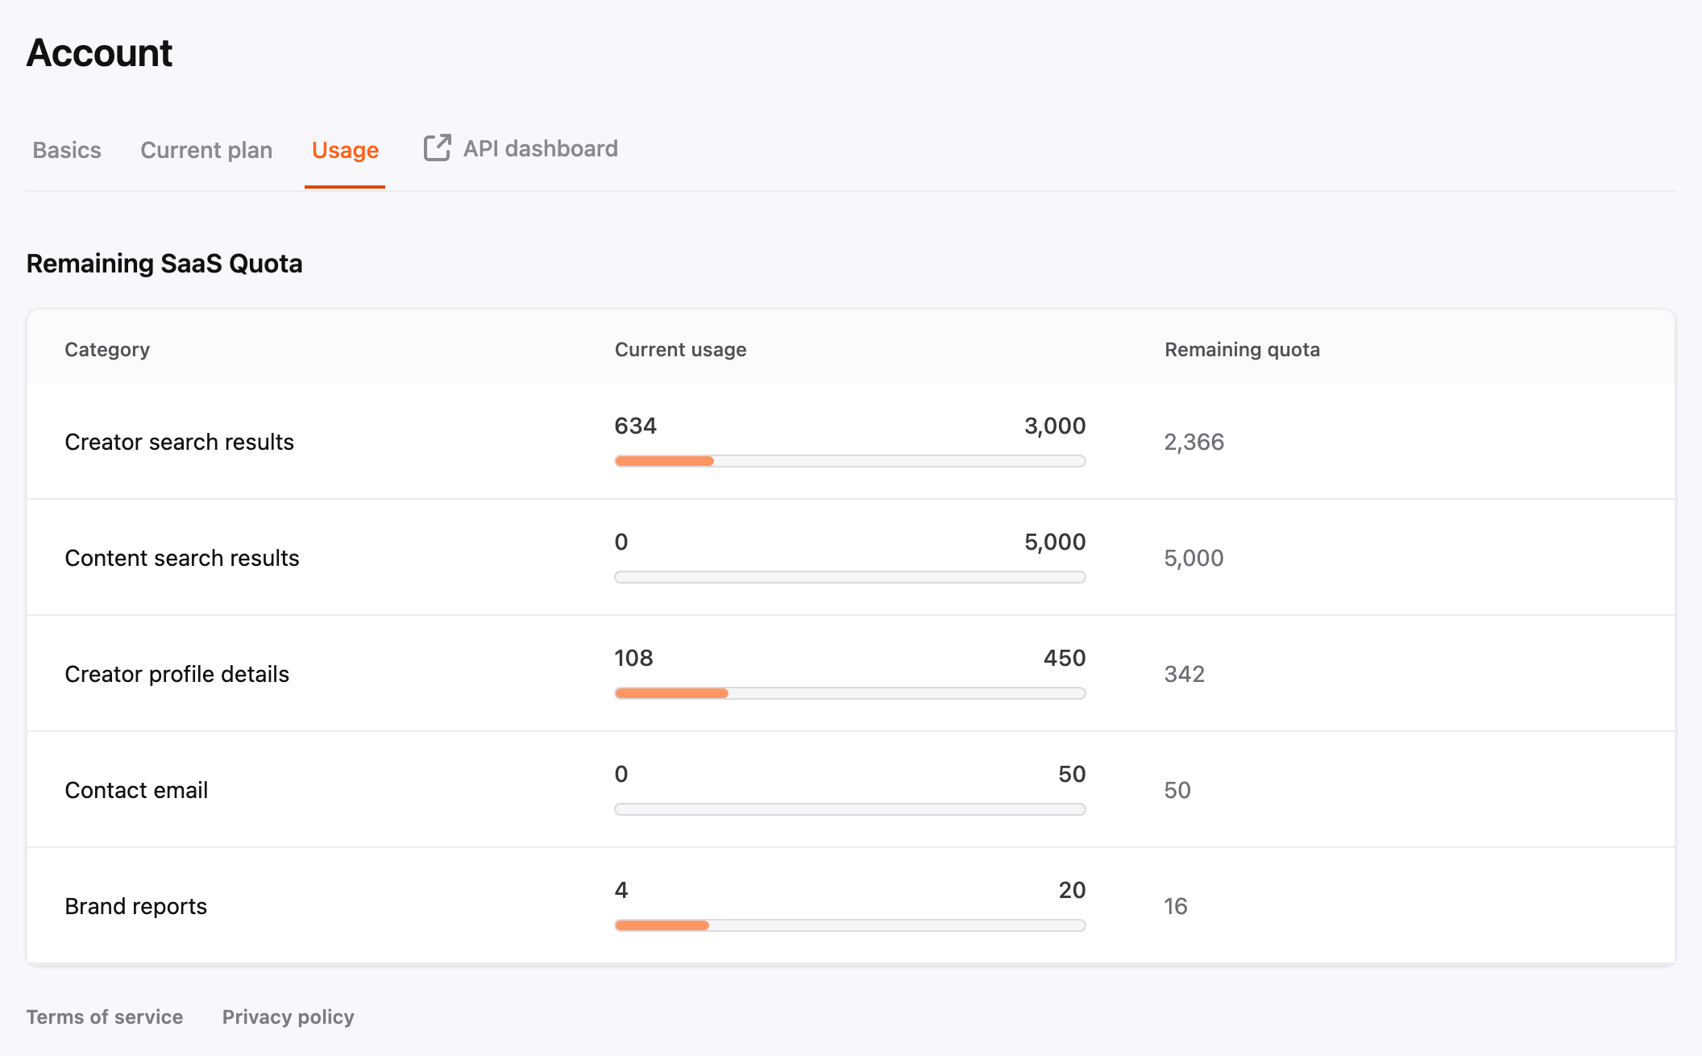The height and width of the screenshot is (1056, 1702).
Task: Click the Brand reports progress bar
Action: (850, 925)
